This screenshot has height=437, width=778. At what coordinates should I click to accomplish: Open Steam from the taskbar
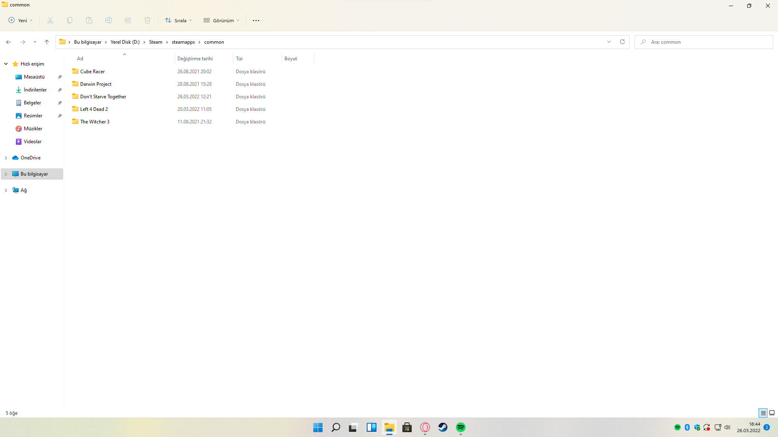(x=442, y=427)
